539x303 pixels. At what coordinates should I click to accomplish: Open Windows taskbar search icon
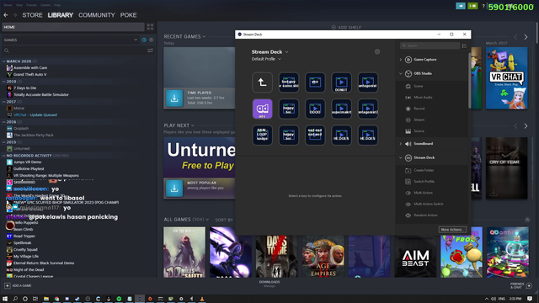15,299
